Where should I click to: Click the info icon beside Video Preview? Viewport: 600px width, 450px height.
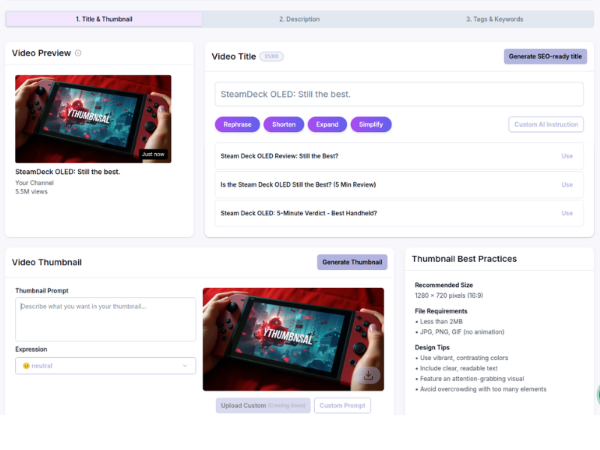pyautogui.click(x=78, y=53)
